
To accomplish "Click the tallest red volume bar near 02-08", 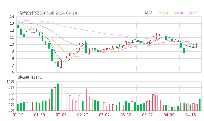I will coord(61,97).
